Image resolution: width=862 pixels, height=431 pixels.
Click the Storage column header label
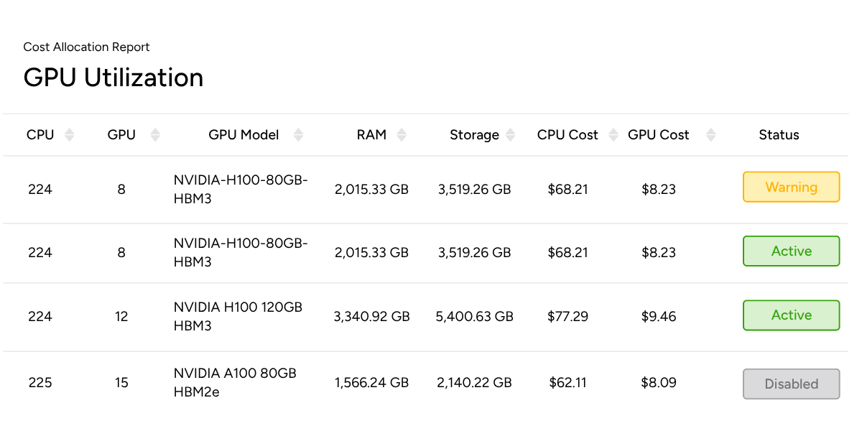pos(474,135)
